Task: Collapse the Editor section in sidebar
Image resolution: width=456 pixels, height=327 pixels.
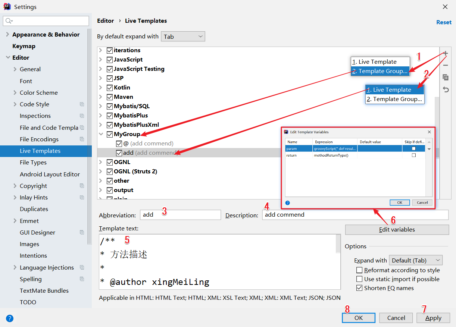Action: pyautogui.click(x=8, y=57)
